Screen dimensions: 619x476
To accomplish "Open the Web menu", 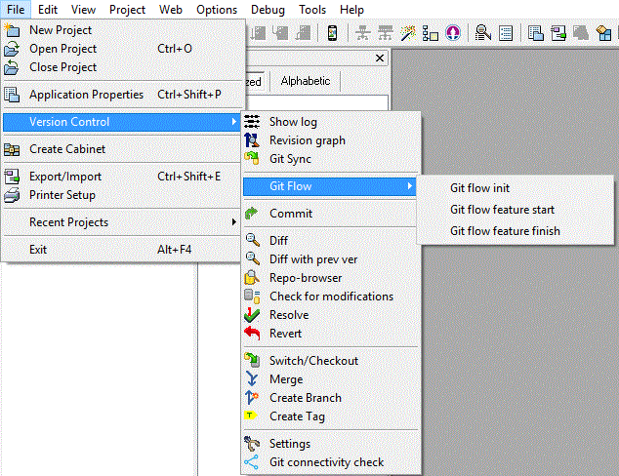I will click(171, 9).
